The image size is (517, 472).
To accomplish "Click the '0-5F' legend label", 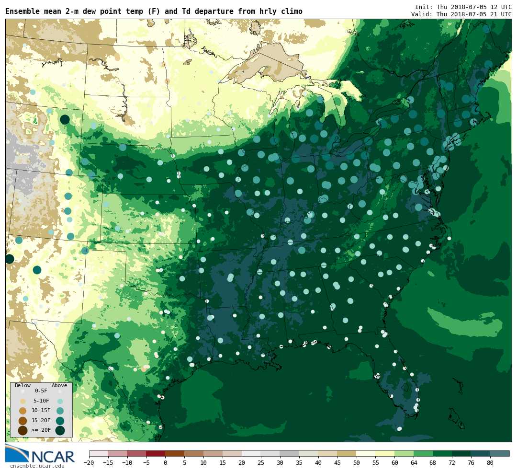I will point(41,391).
